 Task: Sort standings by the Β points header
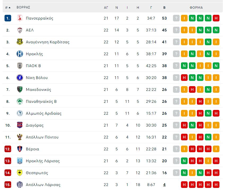coord(165,7)
